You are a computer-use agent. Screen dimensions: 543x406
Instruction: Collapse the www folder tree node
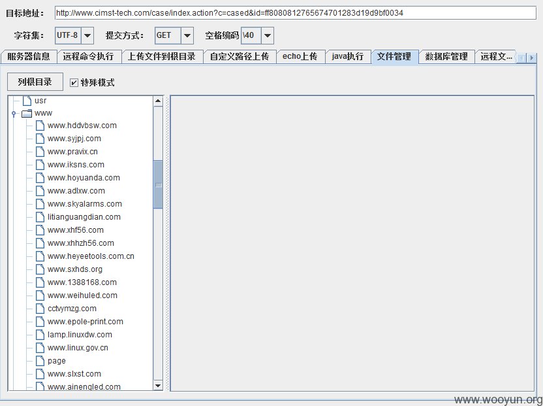click(14, 114)
